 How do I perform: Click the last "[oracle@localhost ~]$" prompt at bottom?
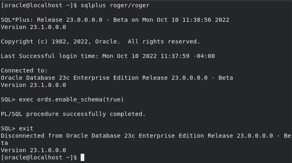point(38,157)
